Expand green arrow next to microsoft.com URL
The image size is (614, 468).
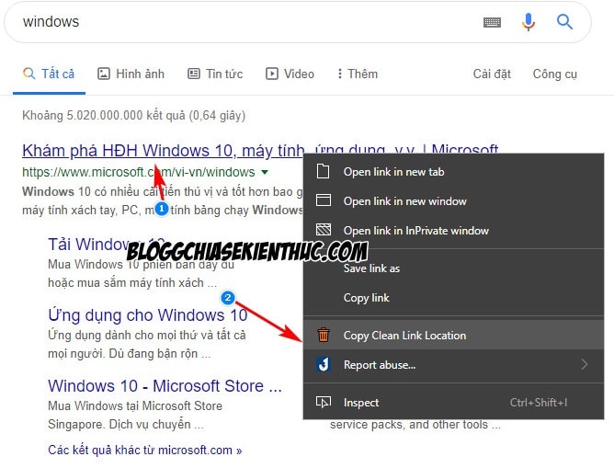click(x=265, y=172)
